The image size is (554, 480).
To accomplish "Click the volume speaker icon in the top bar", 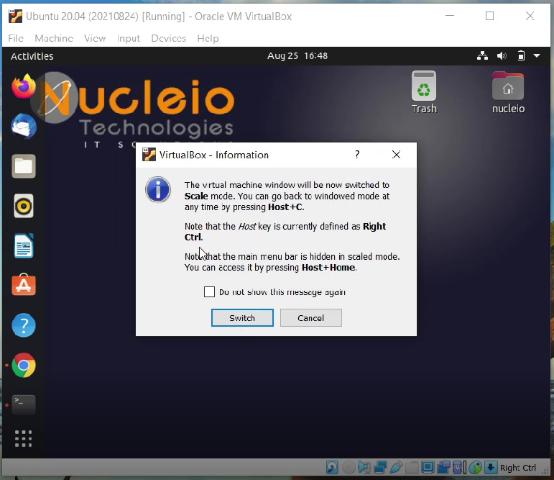I will [502, 56].
